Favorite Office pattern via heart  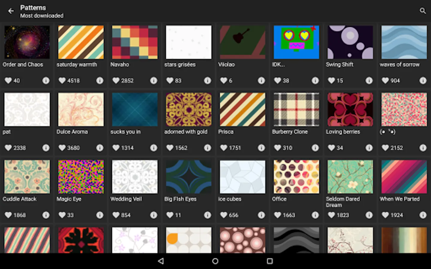(278, 215)
